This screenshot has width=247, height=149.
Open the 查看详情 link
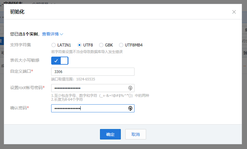coord(50,34)
